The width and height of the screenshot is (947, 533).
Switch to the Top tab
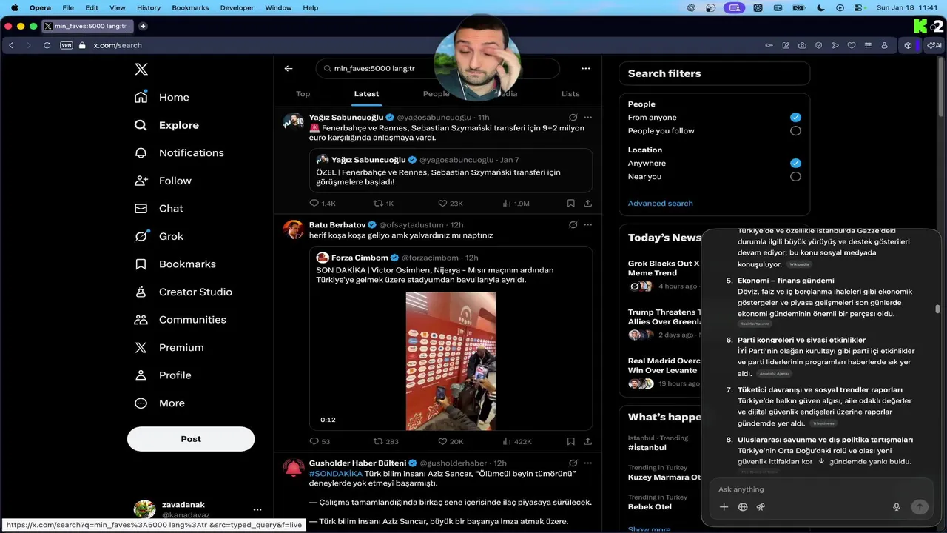coord(303,94)
